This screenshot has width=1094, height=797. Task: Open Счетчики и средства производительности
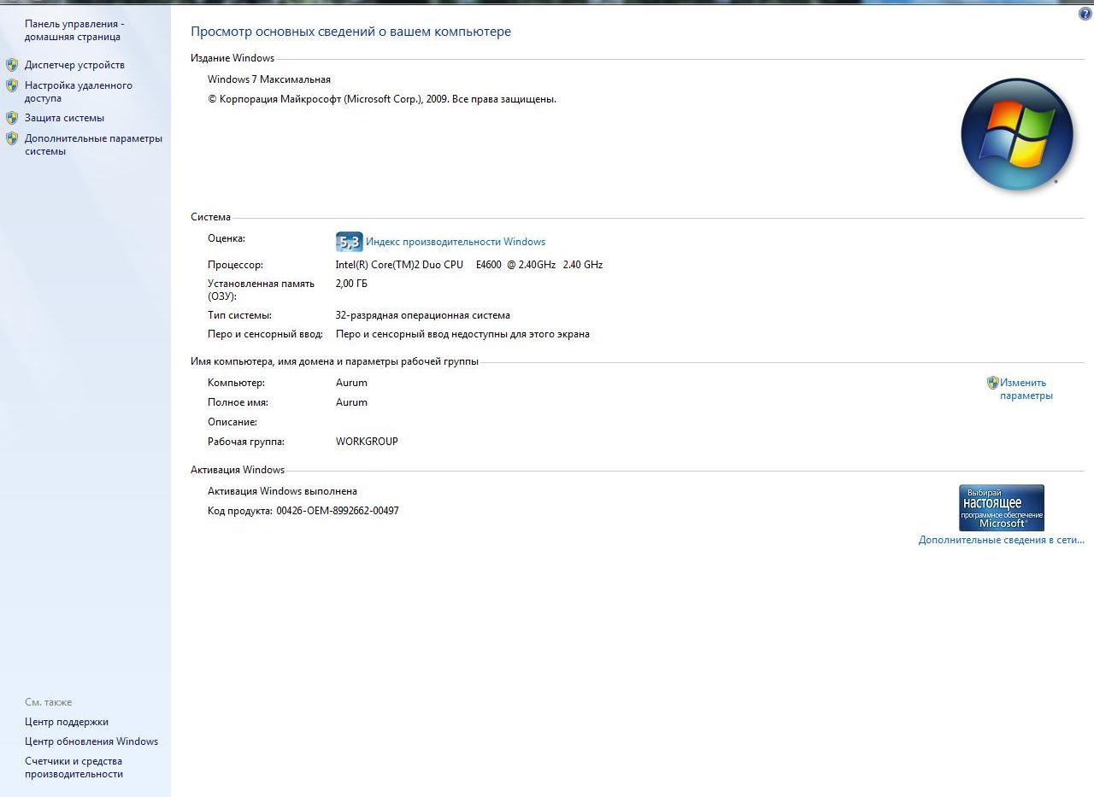[74, 767]
